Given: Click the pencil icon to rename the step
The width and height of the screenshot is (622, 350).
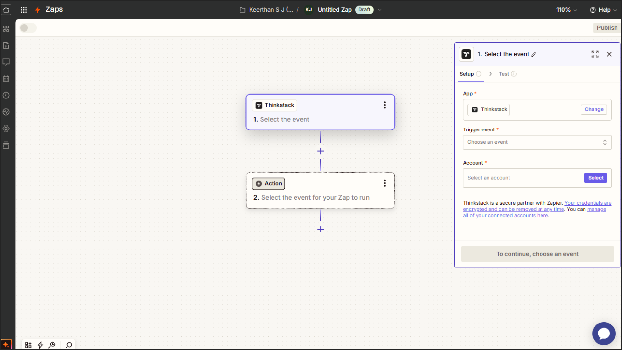Looking at the screenshot, I should [534, 54].
